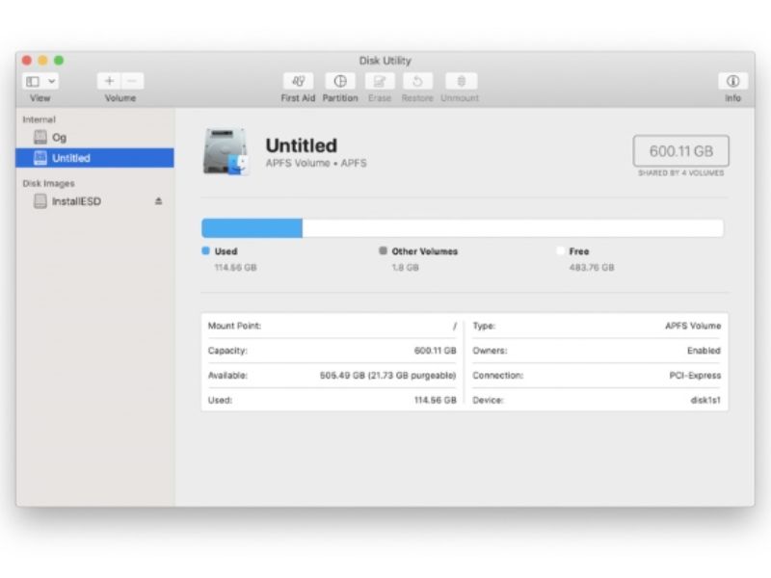771x578 pixels.
Task: Open the Partition tool
Action: (340, 81)
